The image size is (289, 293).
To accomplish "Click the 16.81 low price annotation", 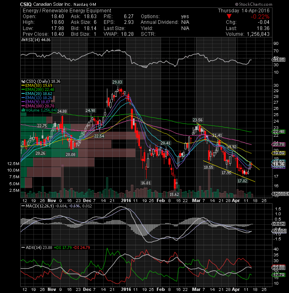I will tap(146, 183).
